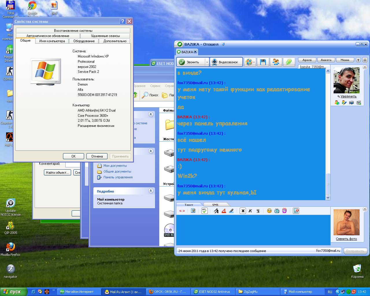Open the font style A icon
The image size is (370, 296).
216,211
